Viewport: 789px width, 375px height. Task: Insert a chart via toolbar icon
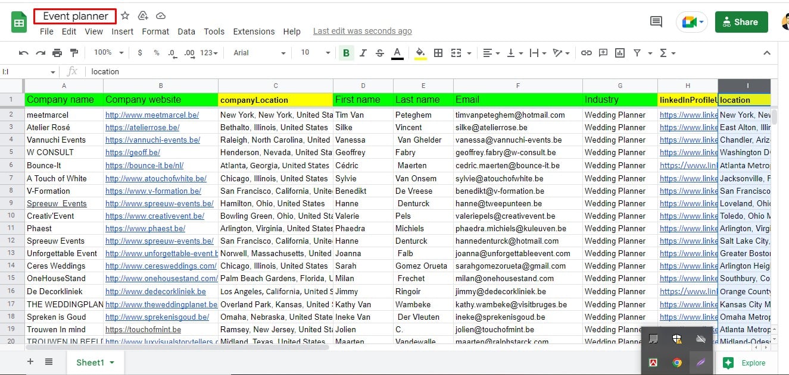[x=619, y=52]
